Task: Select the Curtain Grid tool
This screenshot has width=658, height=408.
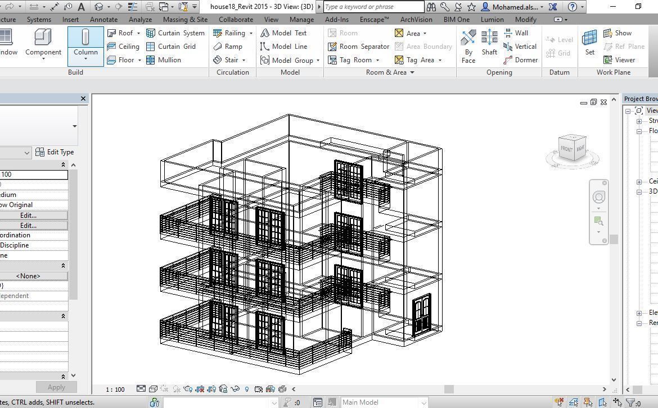Action: (171, 47)
